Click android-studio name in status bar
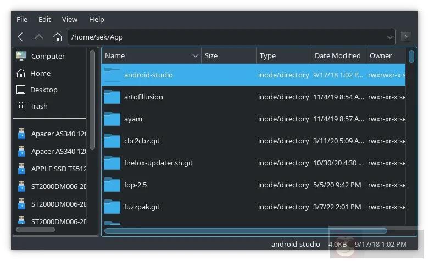The image size is (429, 261). coord(296,244)
